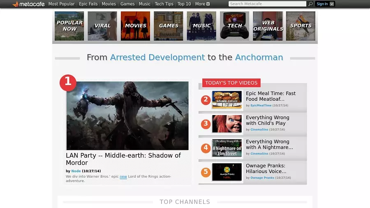The height and width of the screenshot is (208, 370).
Task: Open the Ownage Pranks video thumbnail
Action: (x=227, y=172)
